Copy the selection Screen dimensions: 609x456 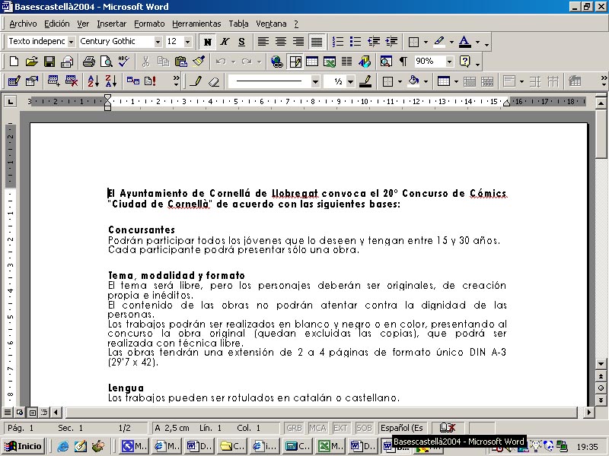pyautogui.click(x=163, y=62)
